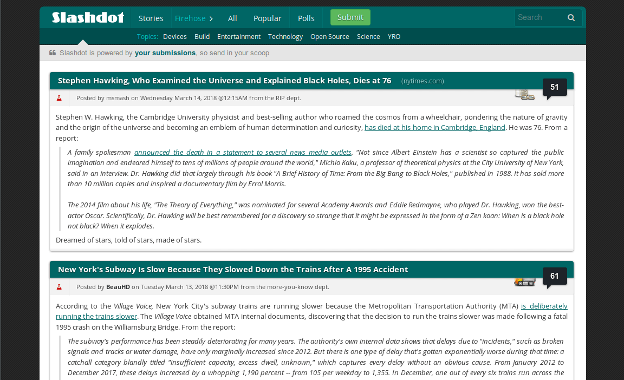Expand the Firehose chevron arrow
The image size is (624, 380).
pos(211,19)
